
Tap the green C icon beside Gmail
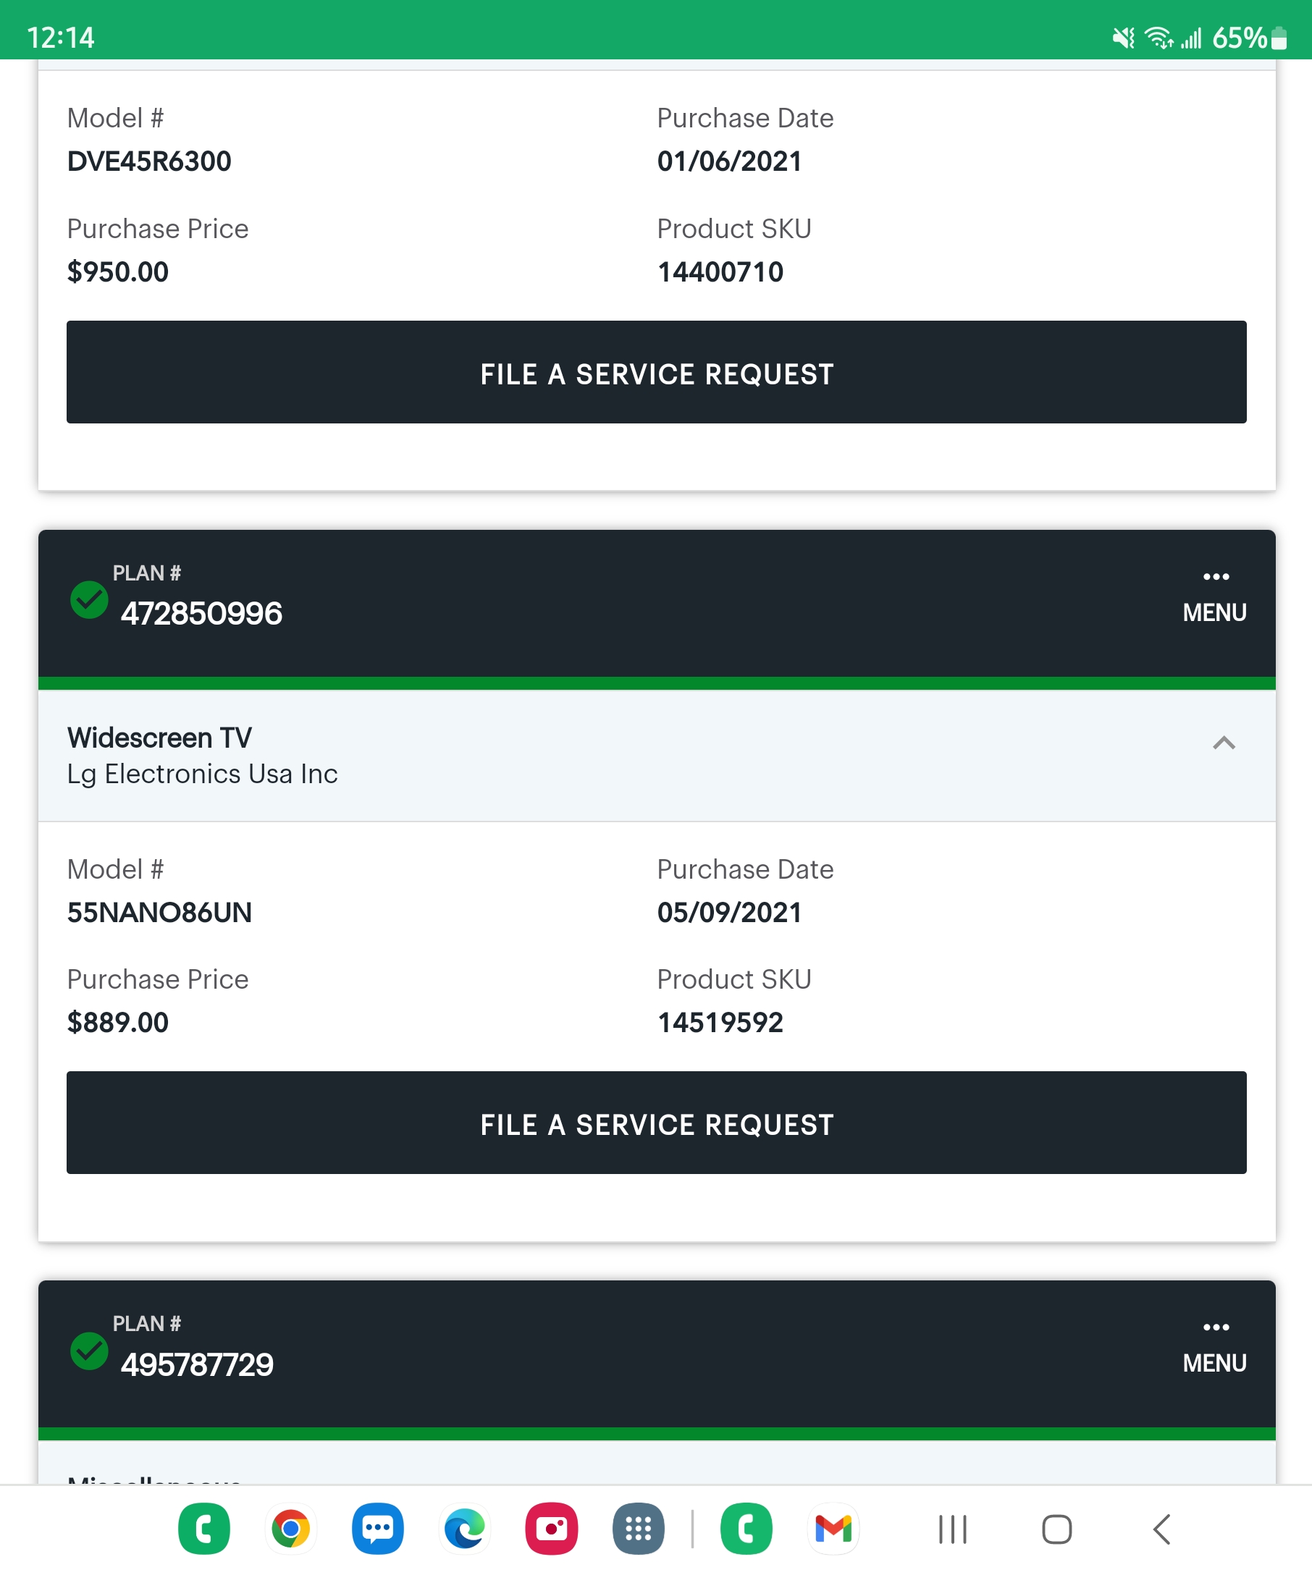tap(746, 1529)
